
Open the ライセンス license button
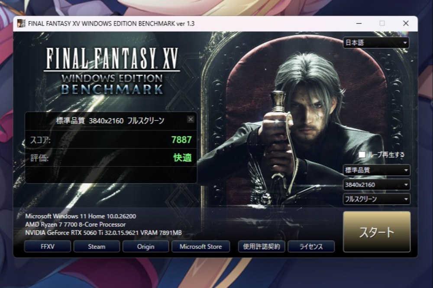311,246
